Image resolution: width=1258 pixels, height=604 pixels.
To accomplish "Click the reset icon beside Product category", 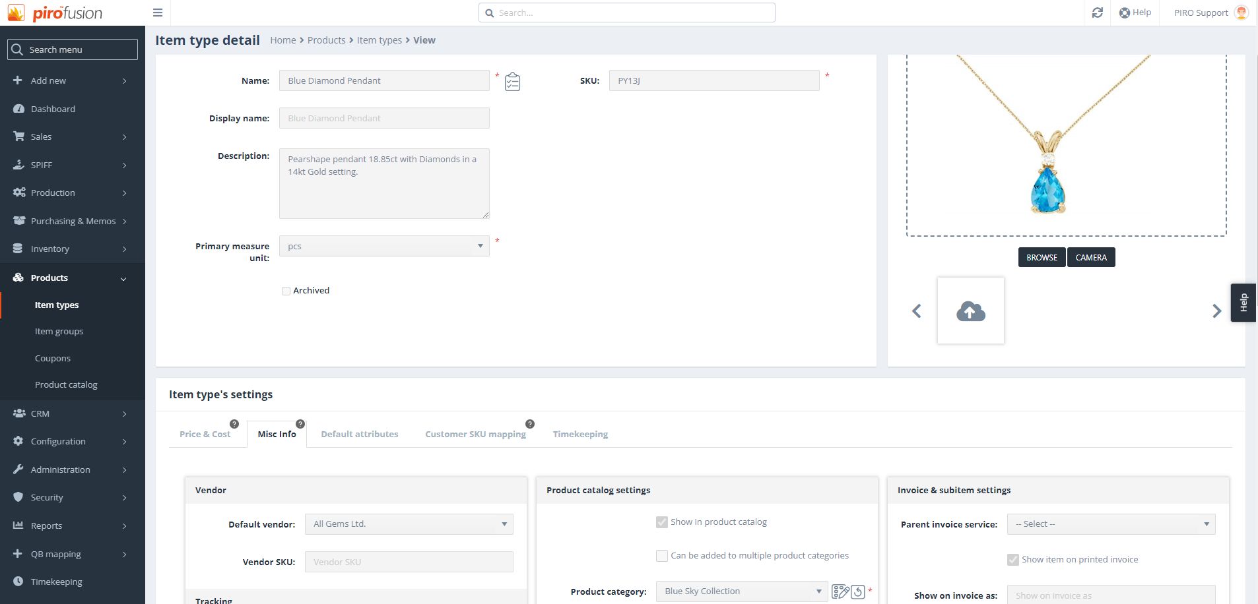I will (857, 591).
